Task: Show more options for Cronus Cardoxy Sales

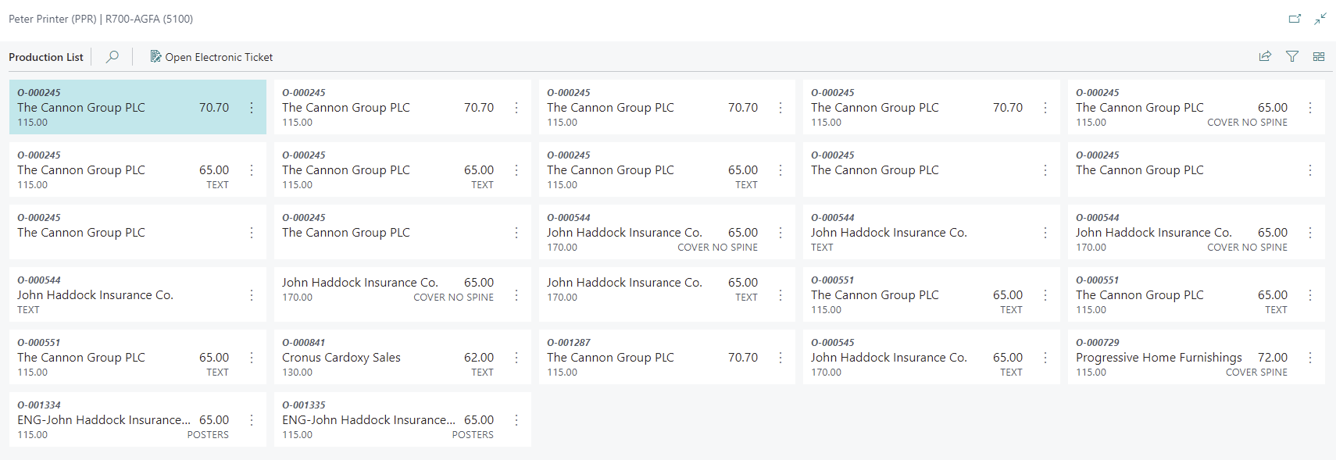Action: (x=516, y=358)
